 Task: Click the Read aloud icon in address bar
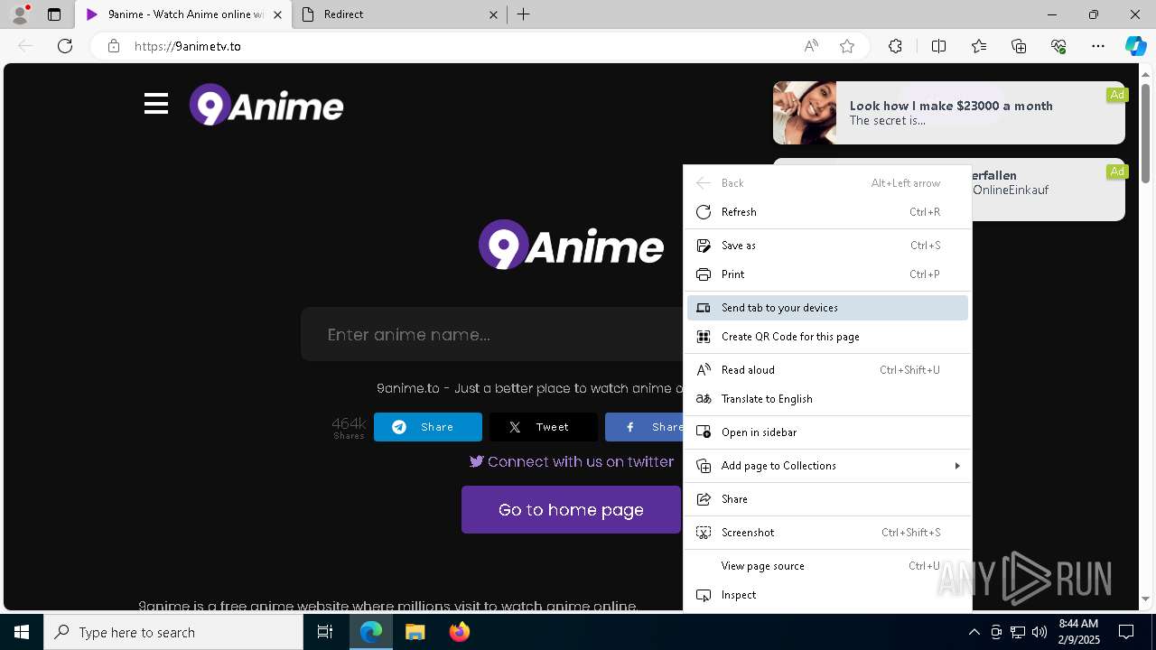[811, 46]
